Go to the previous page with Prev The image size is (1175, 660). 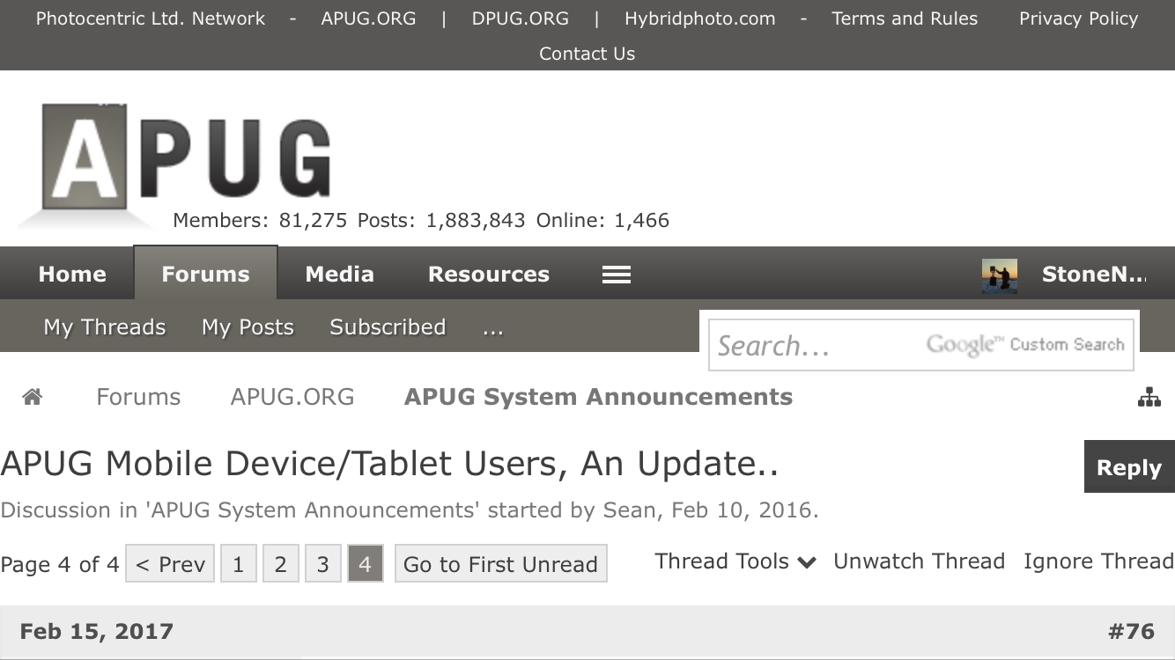point(170,564)
